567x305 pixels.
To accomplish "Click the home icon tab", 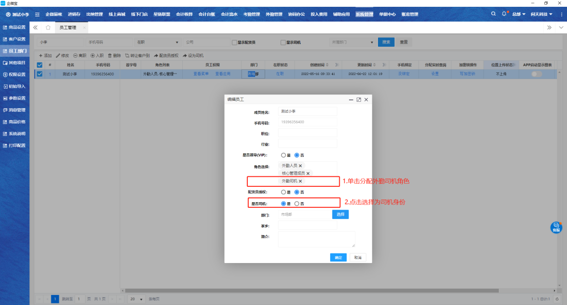I will click(x=48, y=27).
